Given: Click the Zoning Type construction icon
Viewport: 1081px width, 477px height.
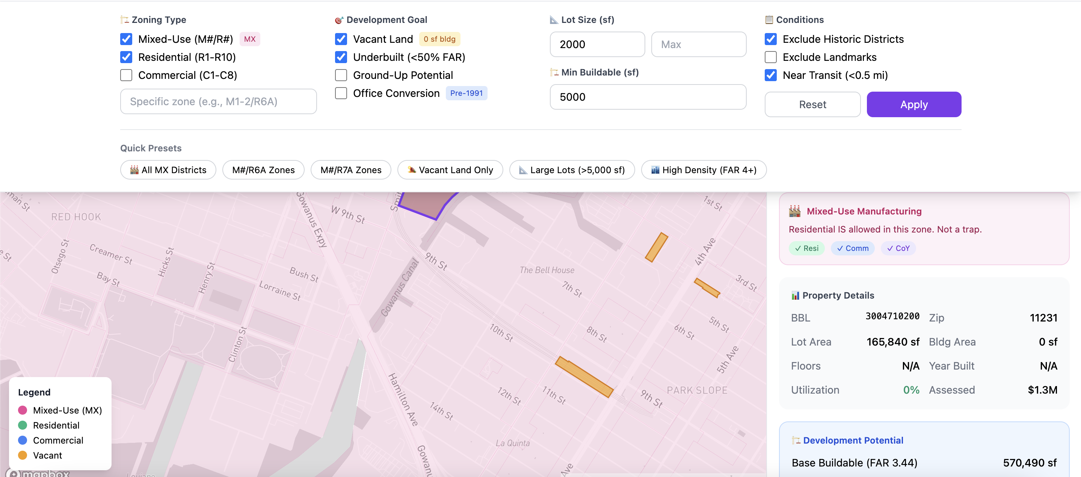Looking at the screenshot, I should click(125, 19).
